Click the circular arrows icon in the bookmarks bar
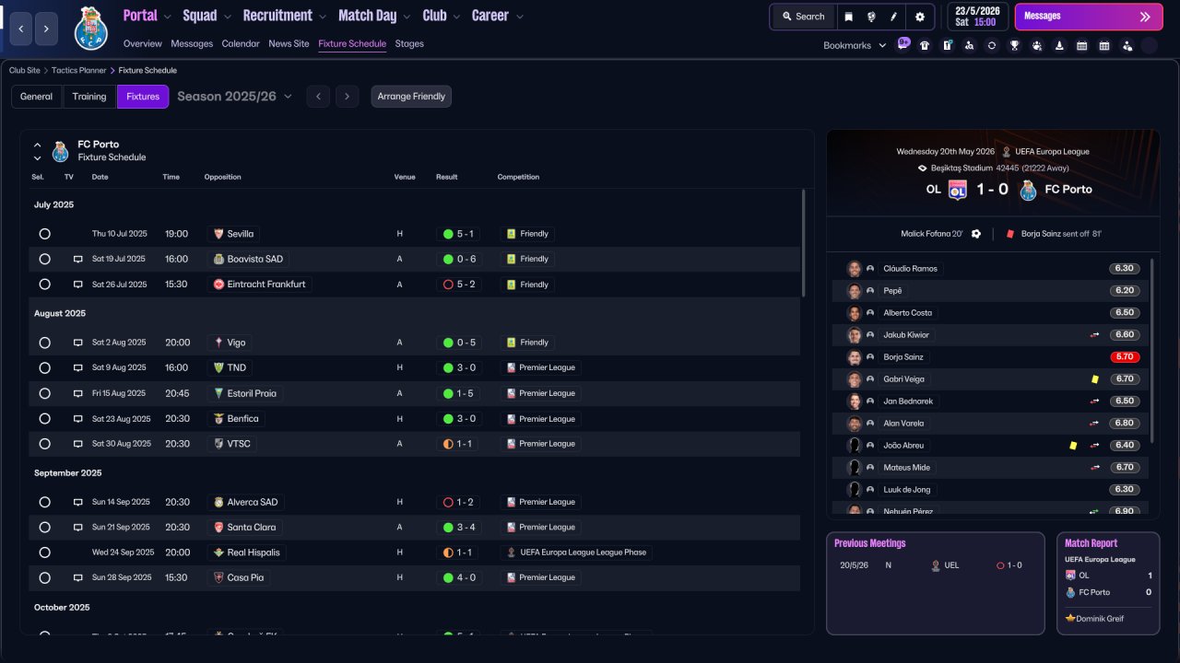Screen dimensions: 1180x663 [x=992, y=45]
